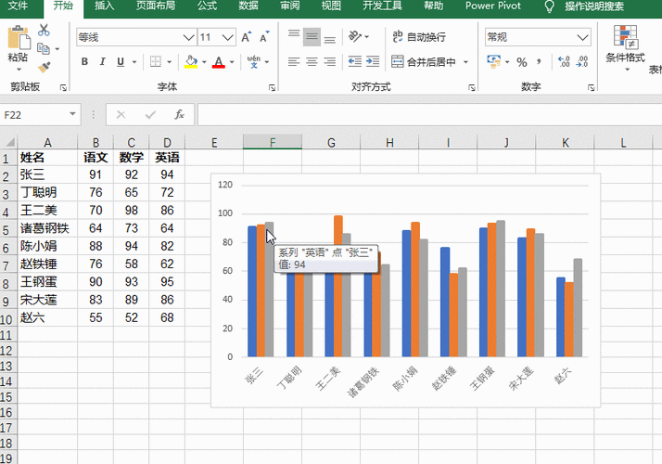Click the Cut scissors icon

(44, 30)
